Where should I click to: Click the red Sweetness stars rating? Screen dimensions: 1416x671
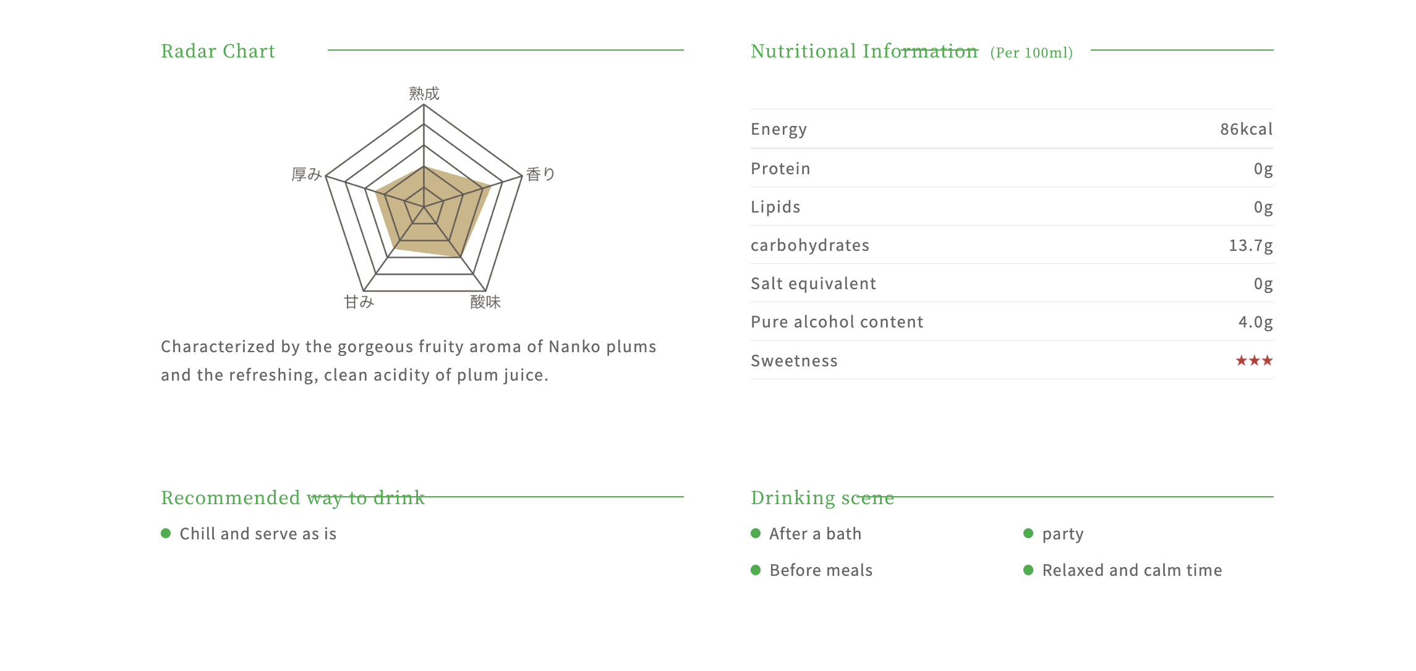click(1254, 360)
